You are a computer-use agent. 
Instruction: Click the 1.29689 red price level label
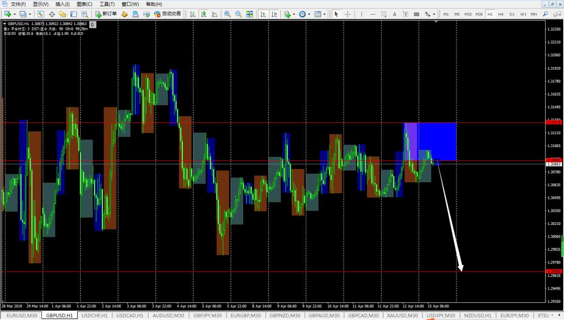pyautogui.click(x=553, y=272)
